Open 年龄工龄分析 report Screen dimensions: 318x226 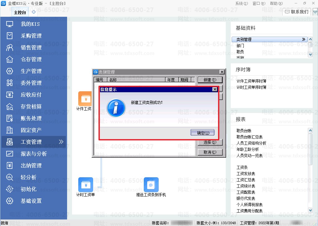click(248, 149)
